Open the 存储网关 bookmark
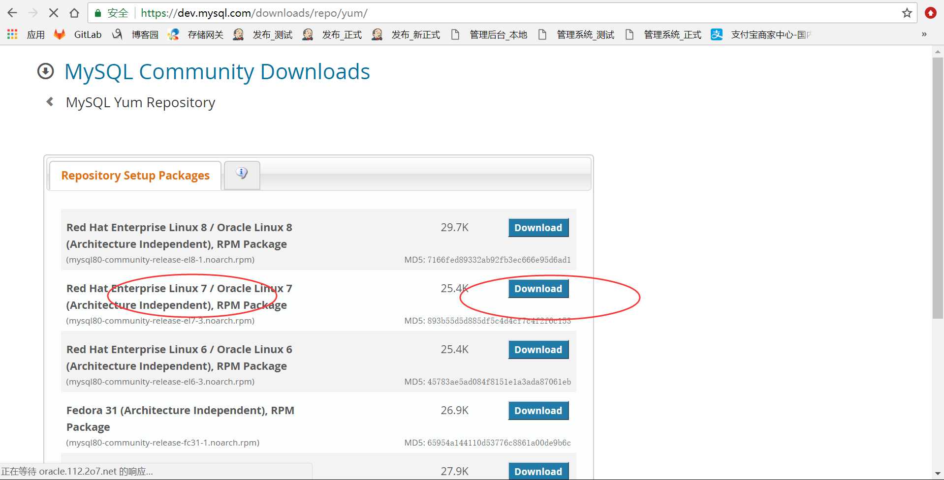The width and height of the screenshot is (944, 480). point(195,34)
